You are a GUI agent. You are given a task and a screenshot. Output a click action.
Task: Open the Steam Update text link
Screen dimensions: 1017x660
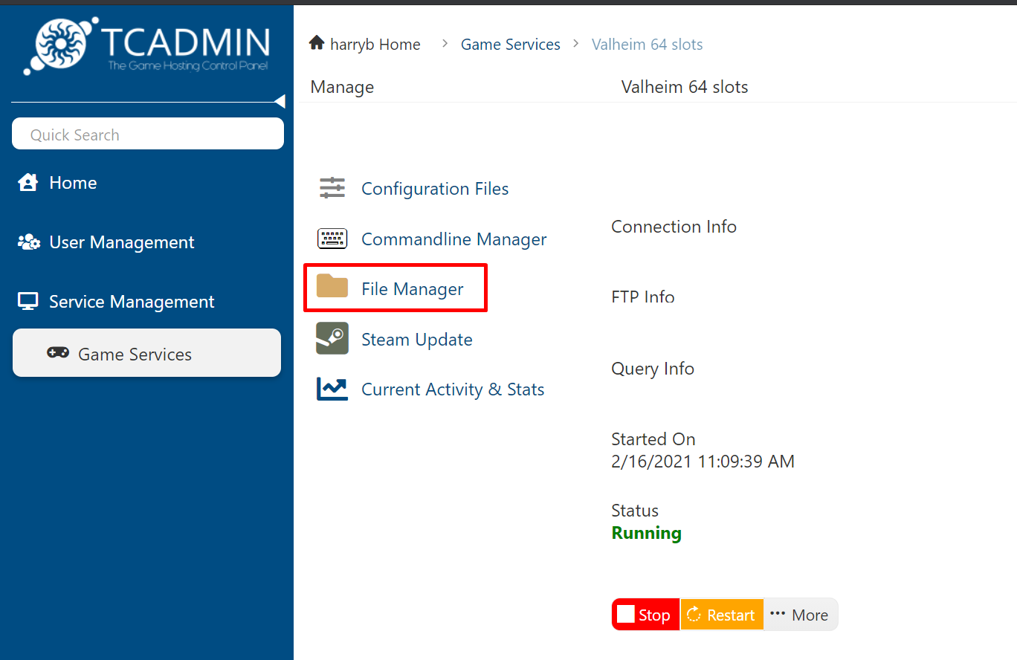pos(416,340)
